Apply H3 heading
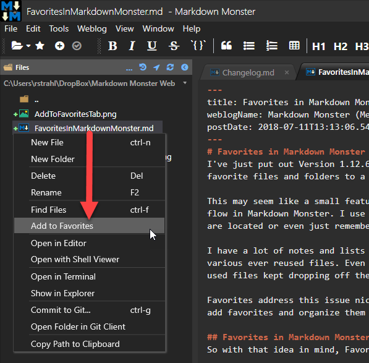The image size is (369, 363). coord(362,46)
